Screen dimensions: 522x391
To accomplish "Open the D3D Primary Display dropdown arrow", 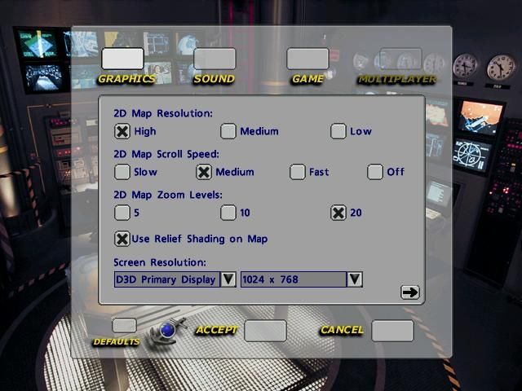I will [228, 279].
